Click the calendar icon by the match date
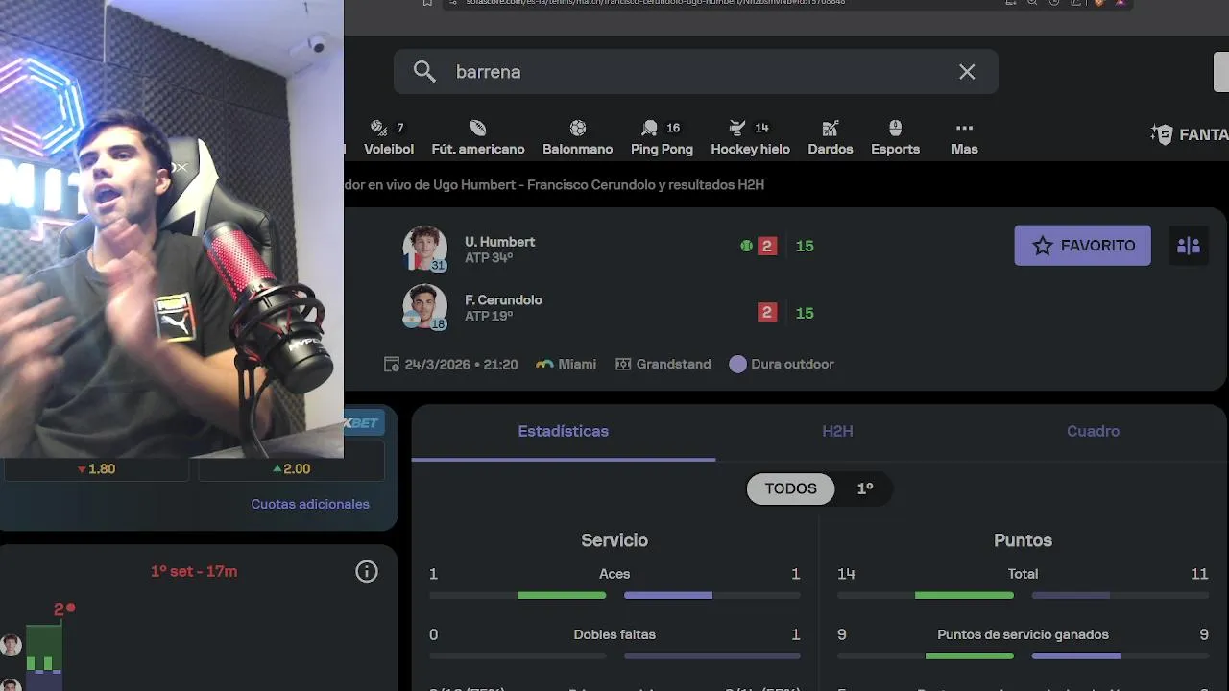The image size is (1229, 691). click(391, 365)
